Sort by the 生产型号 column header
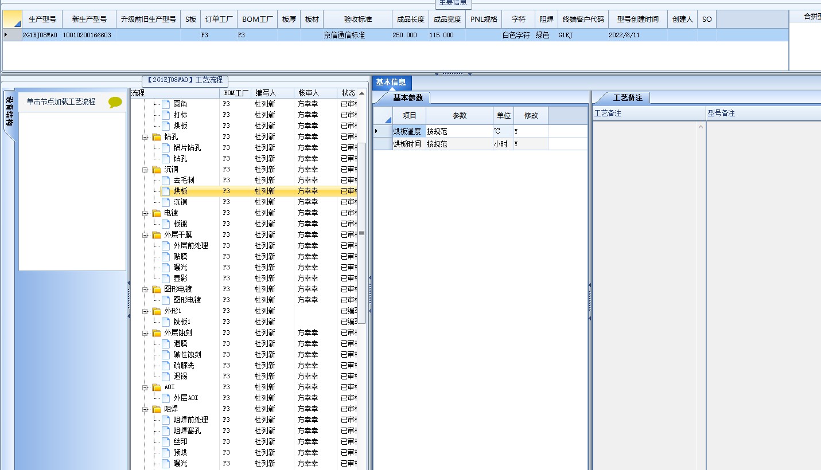 click(x=42, y=19)
